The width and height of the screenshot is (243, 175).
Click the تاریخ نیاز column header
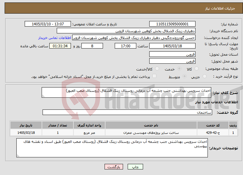pos(26,125)
